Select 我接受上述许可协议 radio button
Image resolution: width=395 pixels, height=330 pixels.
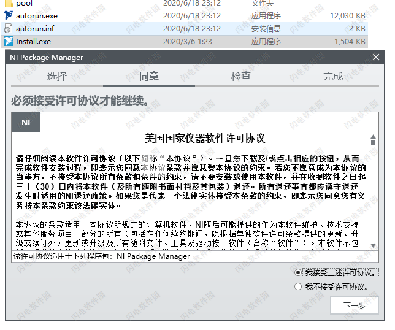tap(298, 272)
